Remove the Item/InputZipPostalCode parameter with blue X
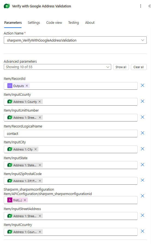 point(143,180)
